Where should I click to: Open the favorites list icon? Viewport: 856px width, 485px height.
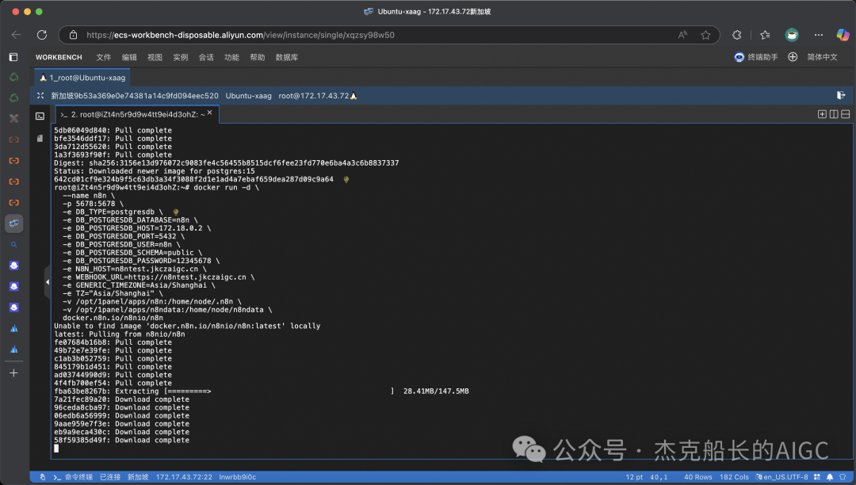[765, 35]
